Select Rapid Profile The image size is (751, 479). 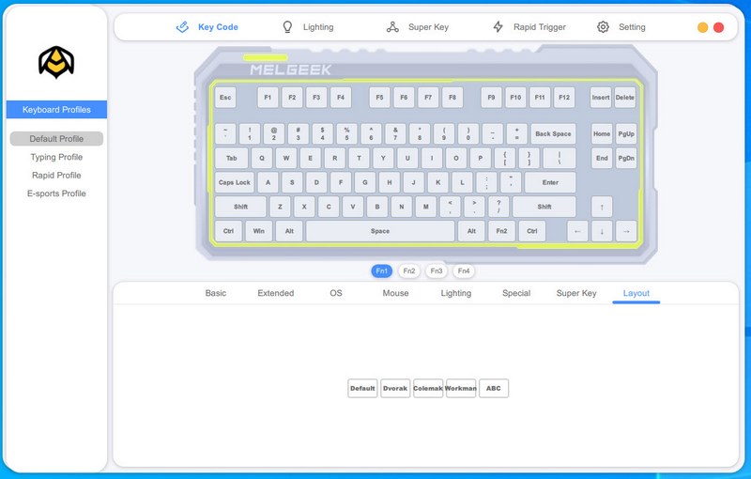[x=56, y=176]
